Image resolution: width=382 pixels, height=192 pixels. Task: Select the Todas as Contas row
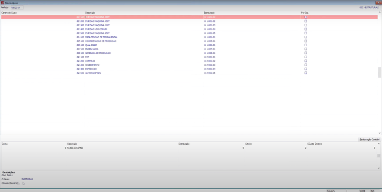pyautogui.click(x=189, y=148)
